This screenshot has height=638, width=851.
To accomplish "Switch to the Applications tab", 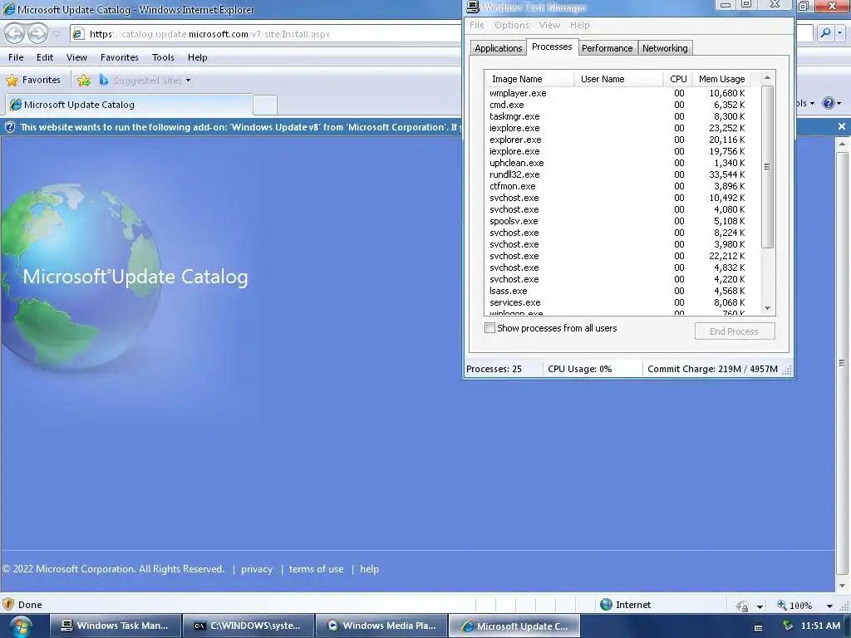I will click(x=499, y=47).
